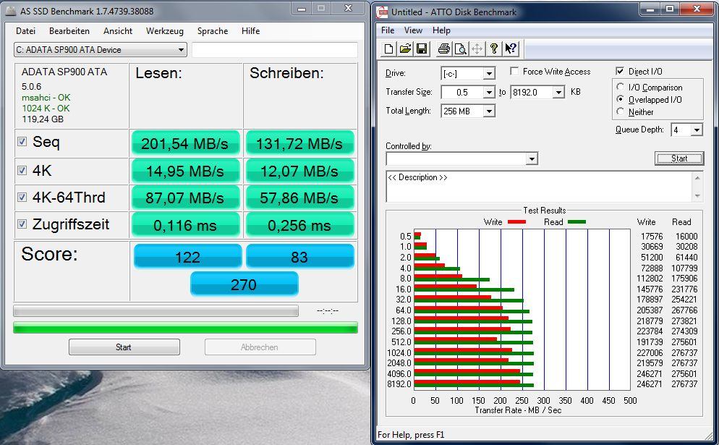Minimize the AS SSD Benchmark window
The width and height of the screenshot is (719, 445).
click(x=301, y=8)
